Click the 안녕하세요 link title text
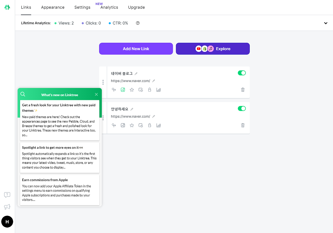The width and height of the screenshot is (333, 233). pyautogui.click(x=120, y=109)
